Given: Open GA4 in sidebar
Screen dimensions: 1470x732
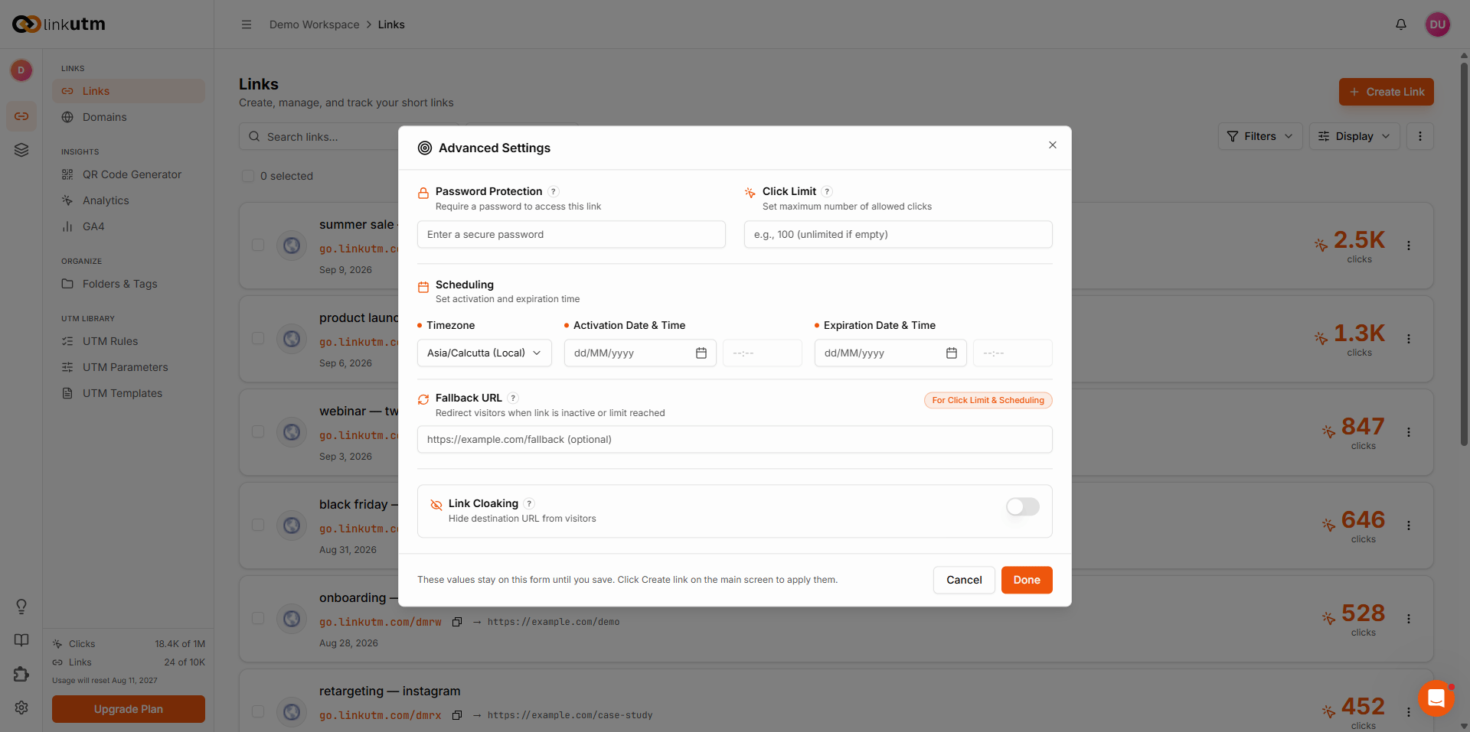Looking at the screenshot, I should [129, 226].
